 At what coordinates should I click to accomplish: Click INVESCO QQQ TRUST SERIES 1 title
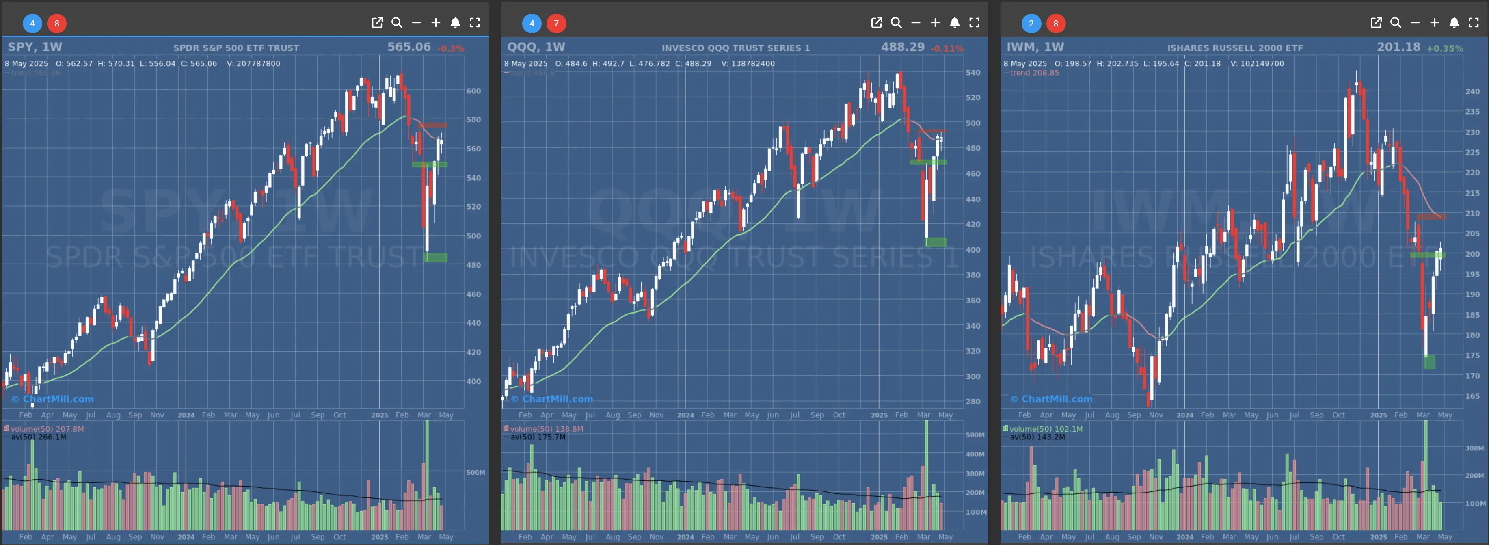736,48
